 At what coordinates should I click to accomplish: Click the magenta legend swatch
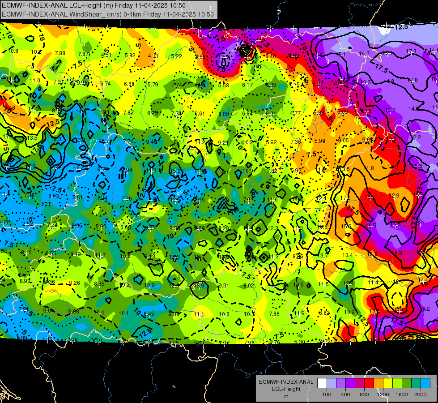(x=360, y=383)
